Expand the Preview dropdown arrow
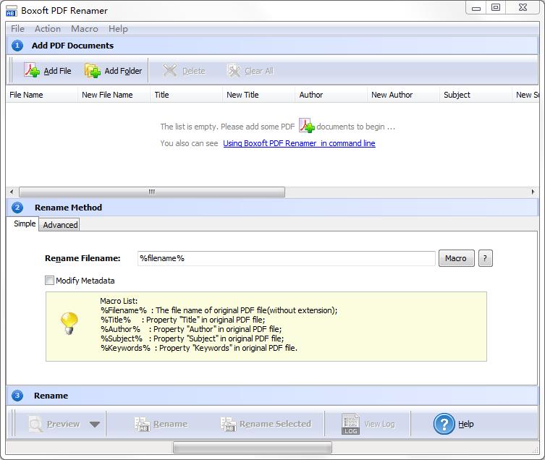Image resolution: width=545 pixels, height=460 pixels. 95,425
